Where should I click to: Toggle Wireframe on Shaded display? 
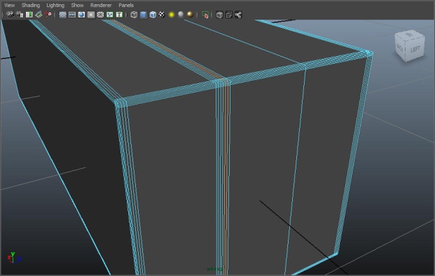click(153, 15)
